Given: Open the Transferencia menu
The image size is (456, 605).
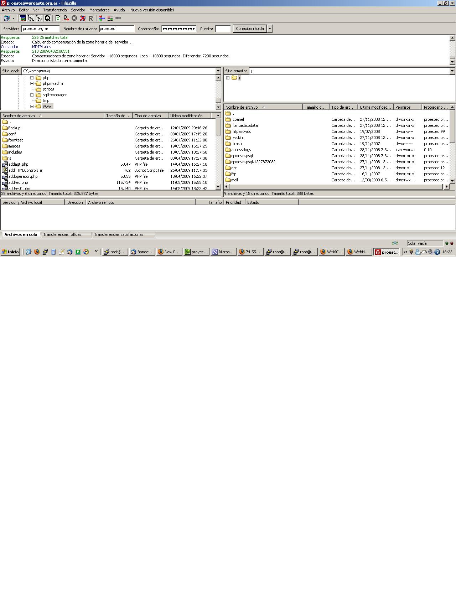Looking at the screenshot, I should tap(55, 10).
